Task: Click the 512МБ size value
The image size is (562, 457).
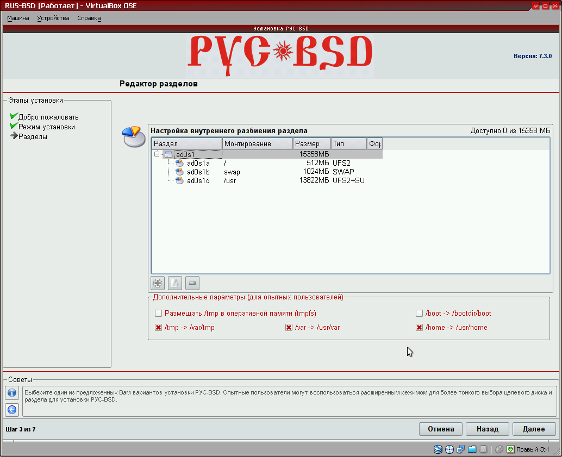Action: (317, 163)
